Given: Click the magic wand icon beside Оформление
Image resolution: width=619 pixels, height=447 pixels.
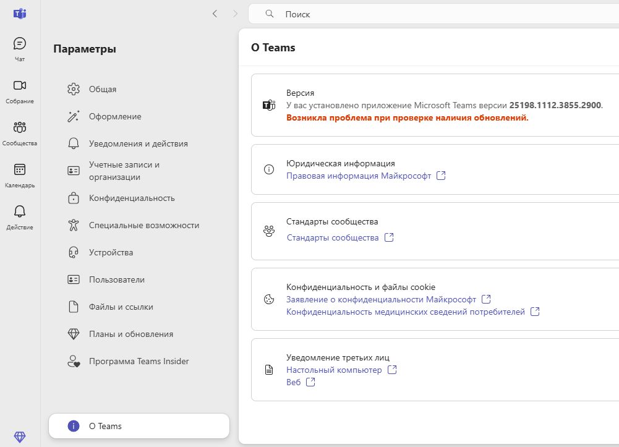Looking at the screenshot, I should point(74,116).
